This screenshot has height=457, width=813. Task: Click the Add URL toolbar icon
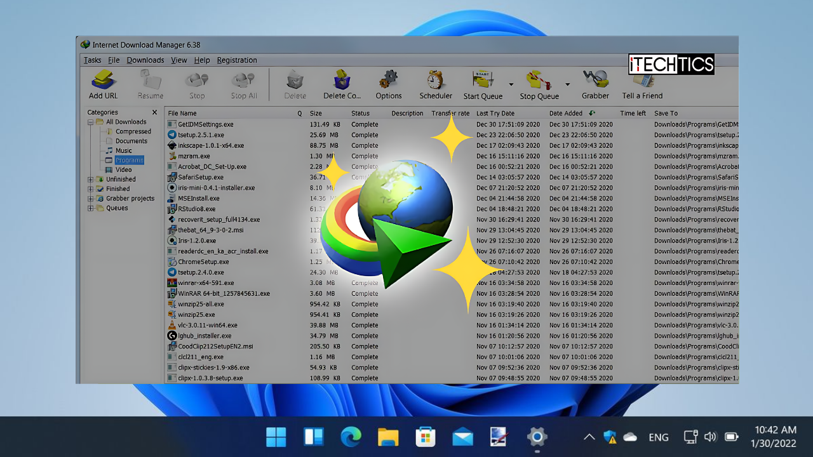point(103,79)
